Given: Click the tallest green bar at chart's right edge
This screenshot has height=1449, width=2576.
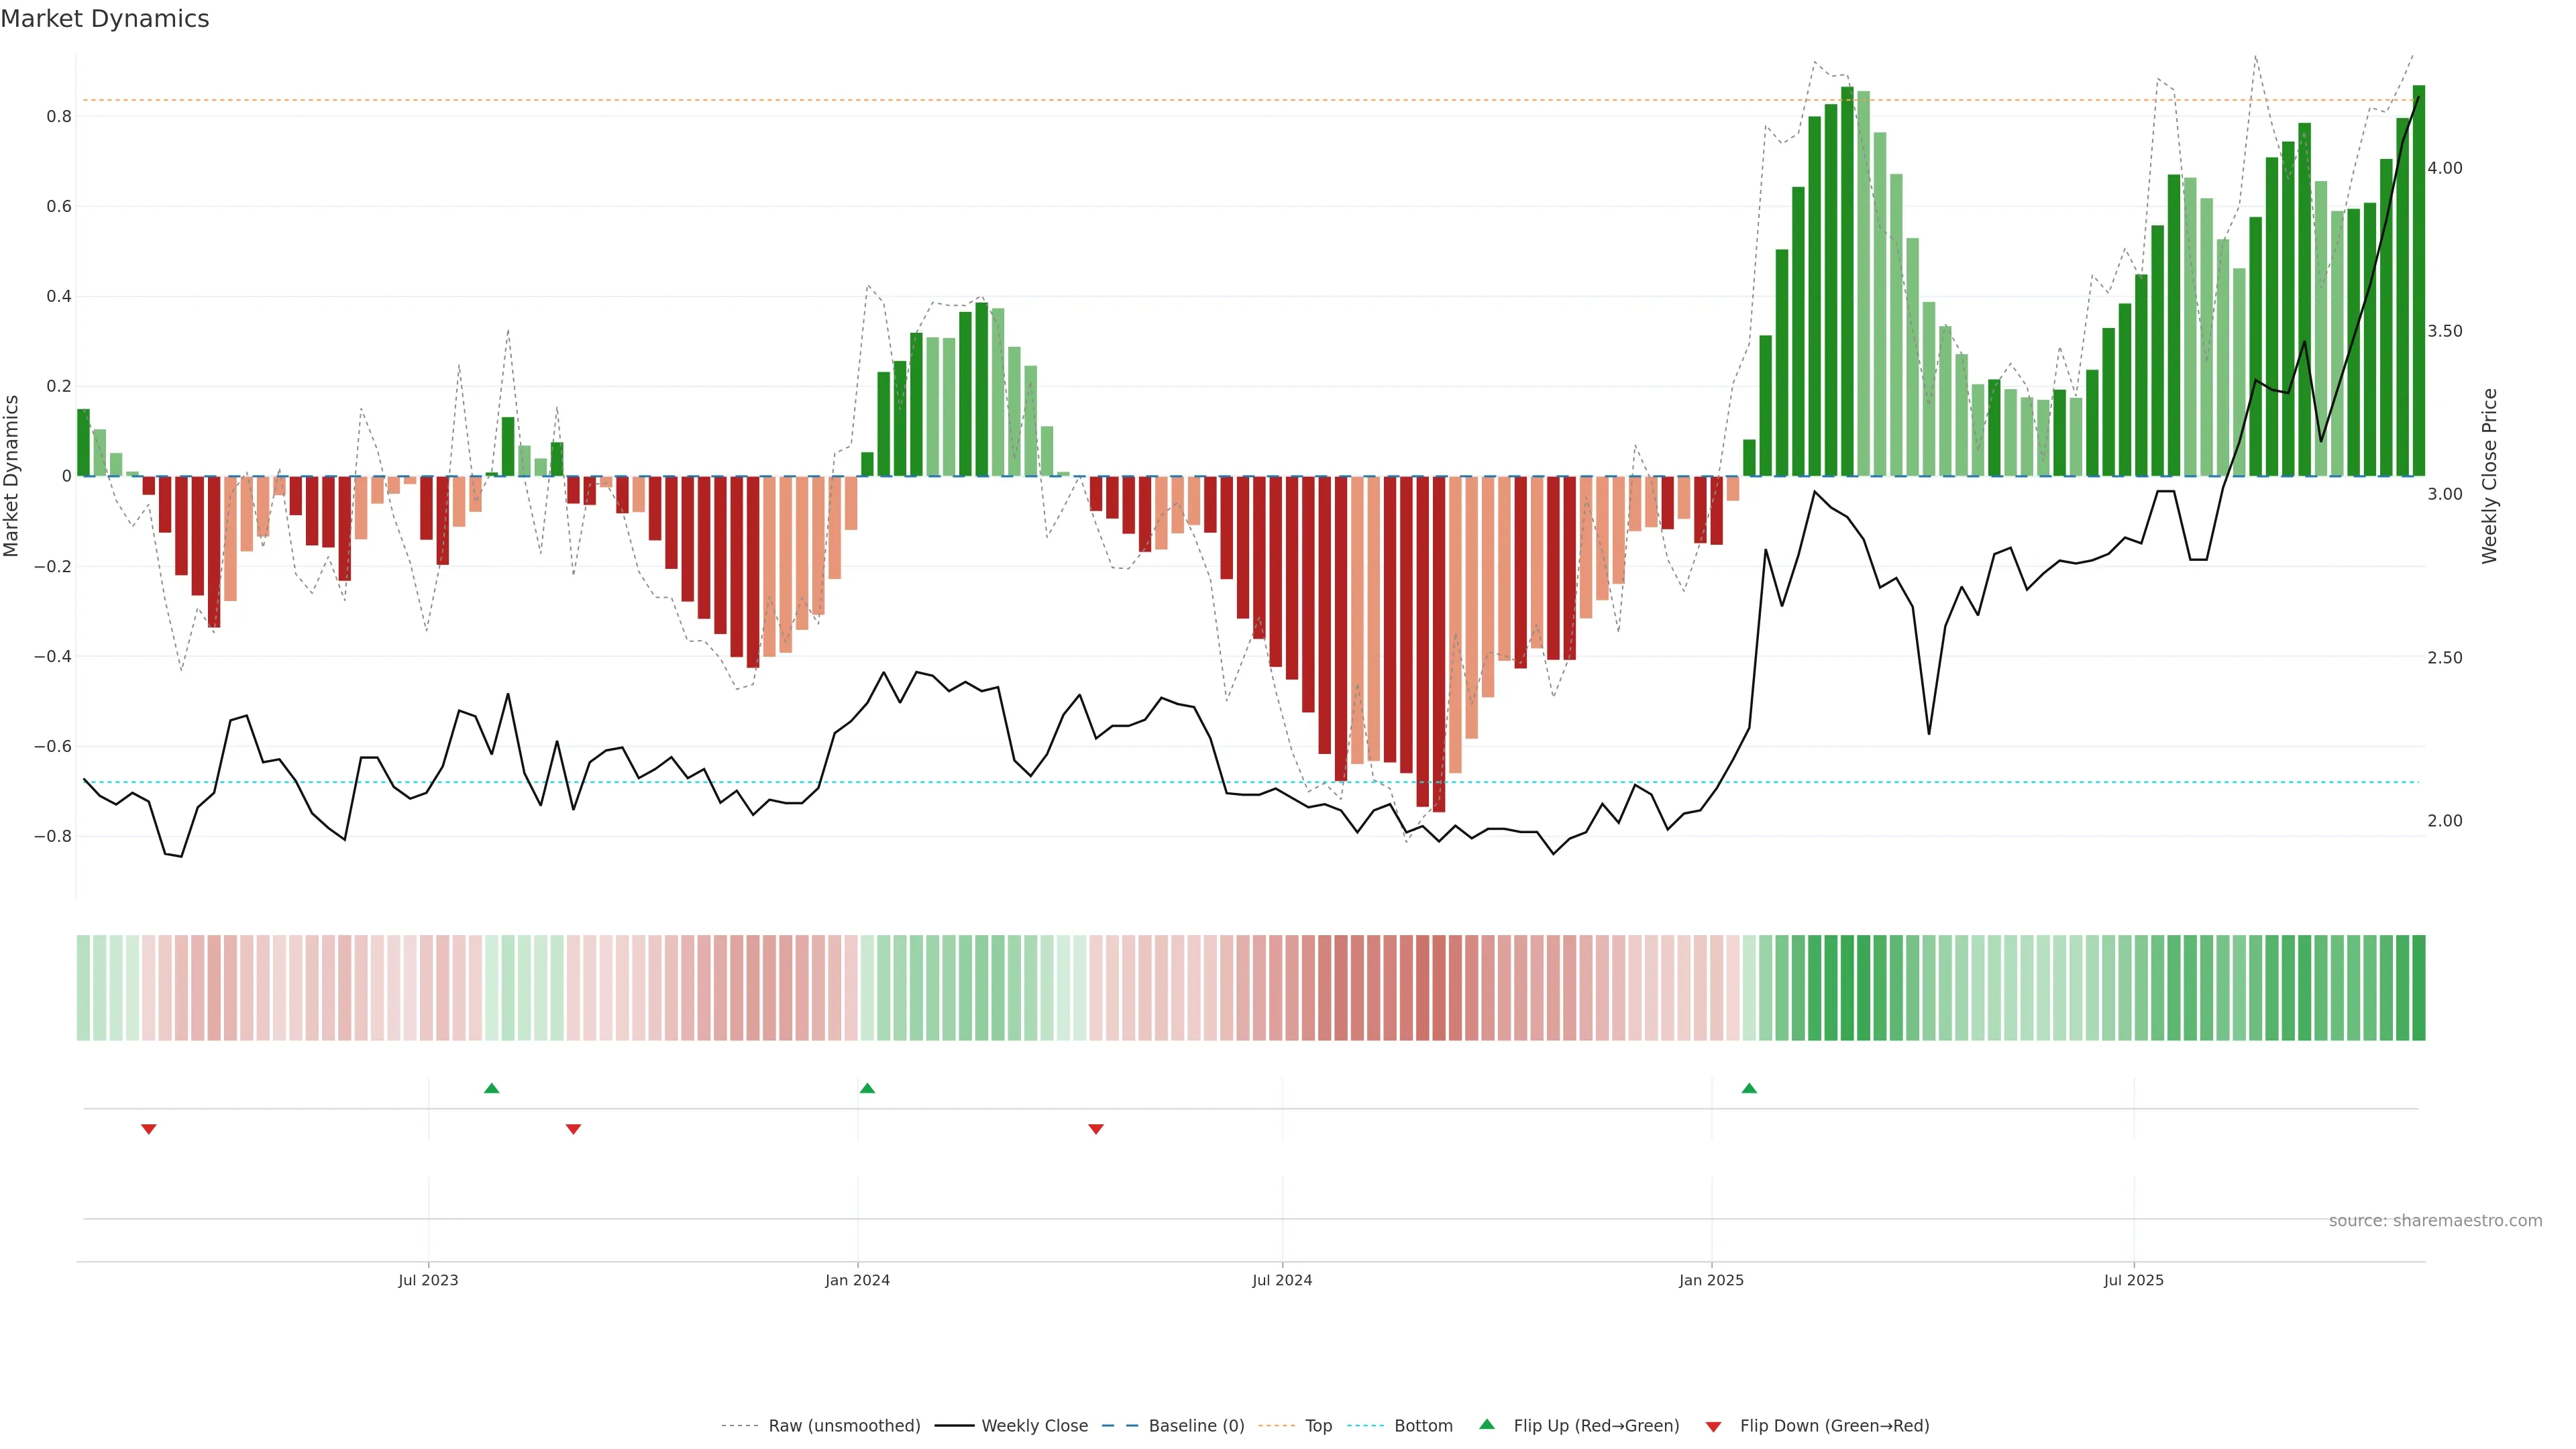Looking at the screenshot, I should [x=2418, y=280].
